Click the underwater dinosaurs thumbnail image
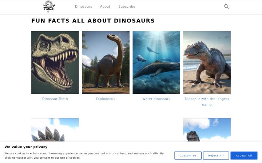Image resolution: width=262 pixels, height=163 pixels. [x=156, y=62]
